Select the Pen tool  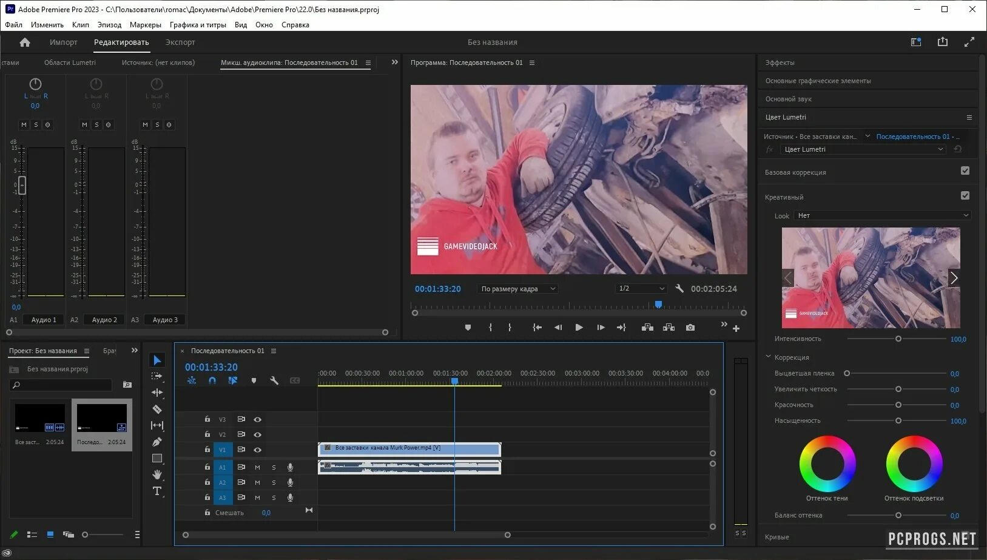tap(157, 442)
